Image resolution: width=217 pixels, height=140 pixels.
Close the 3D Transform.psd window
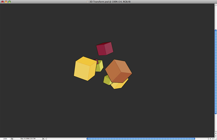(3, 2)
